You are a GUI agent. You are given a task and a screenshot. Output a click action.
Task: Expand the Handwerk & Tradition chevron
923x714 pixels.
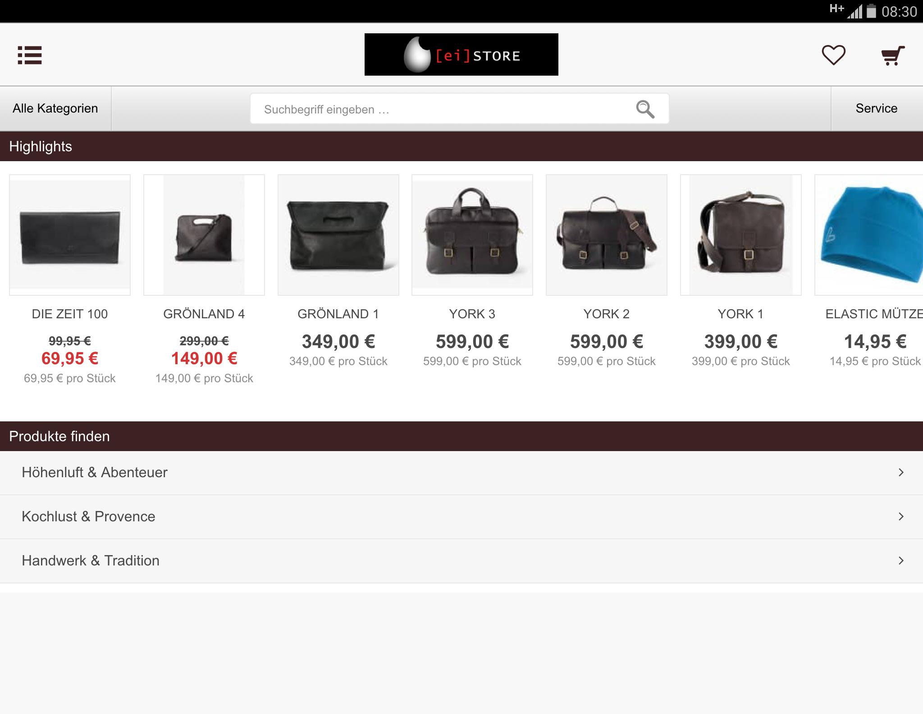[x=901, y=560]
